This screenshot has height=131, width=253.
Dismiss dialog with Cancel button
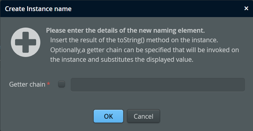click(x=143, y=116)
